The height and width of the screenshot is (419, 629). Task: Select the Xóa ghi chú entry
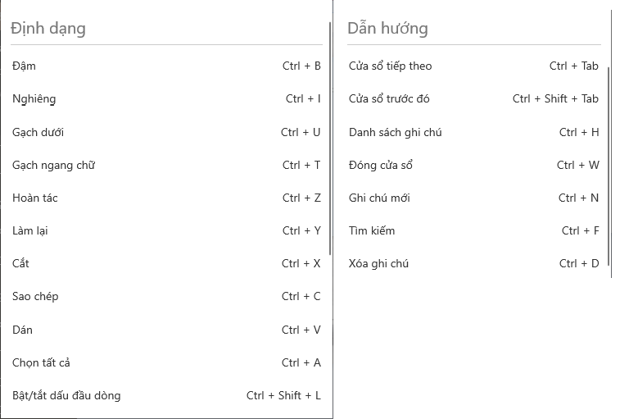click(x=473, y=263)
